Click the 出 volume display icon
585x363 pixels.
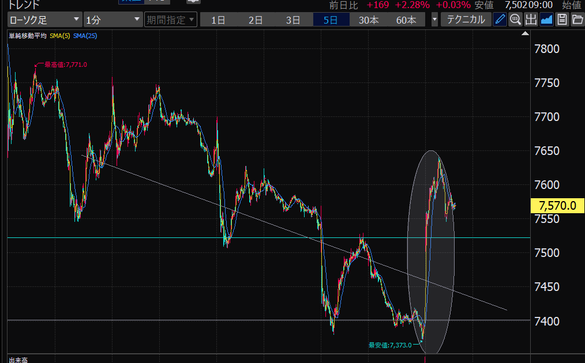click(x=531, y=20)
